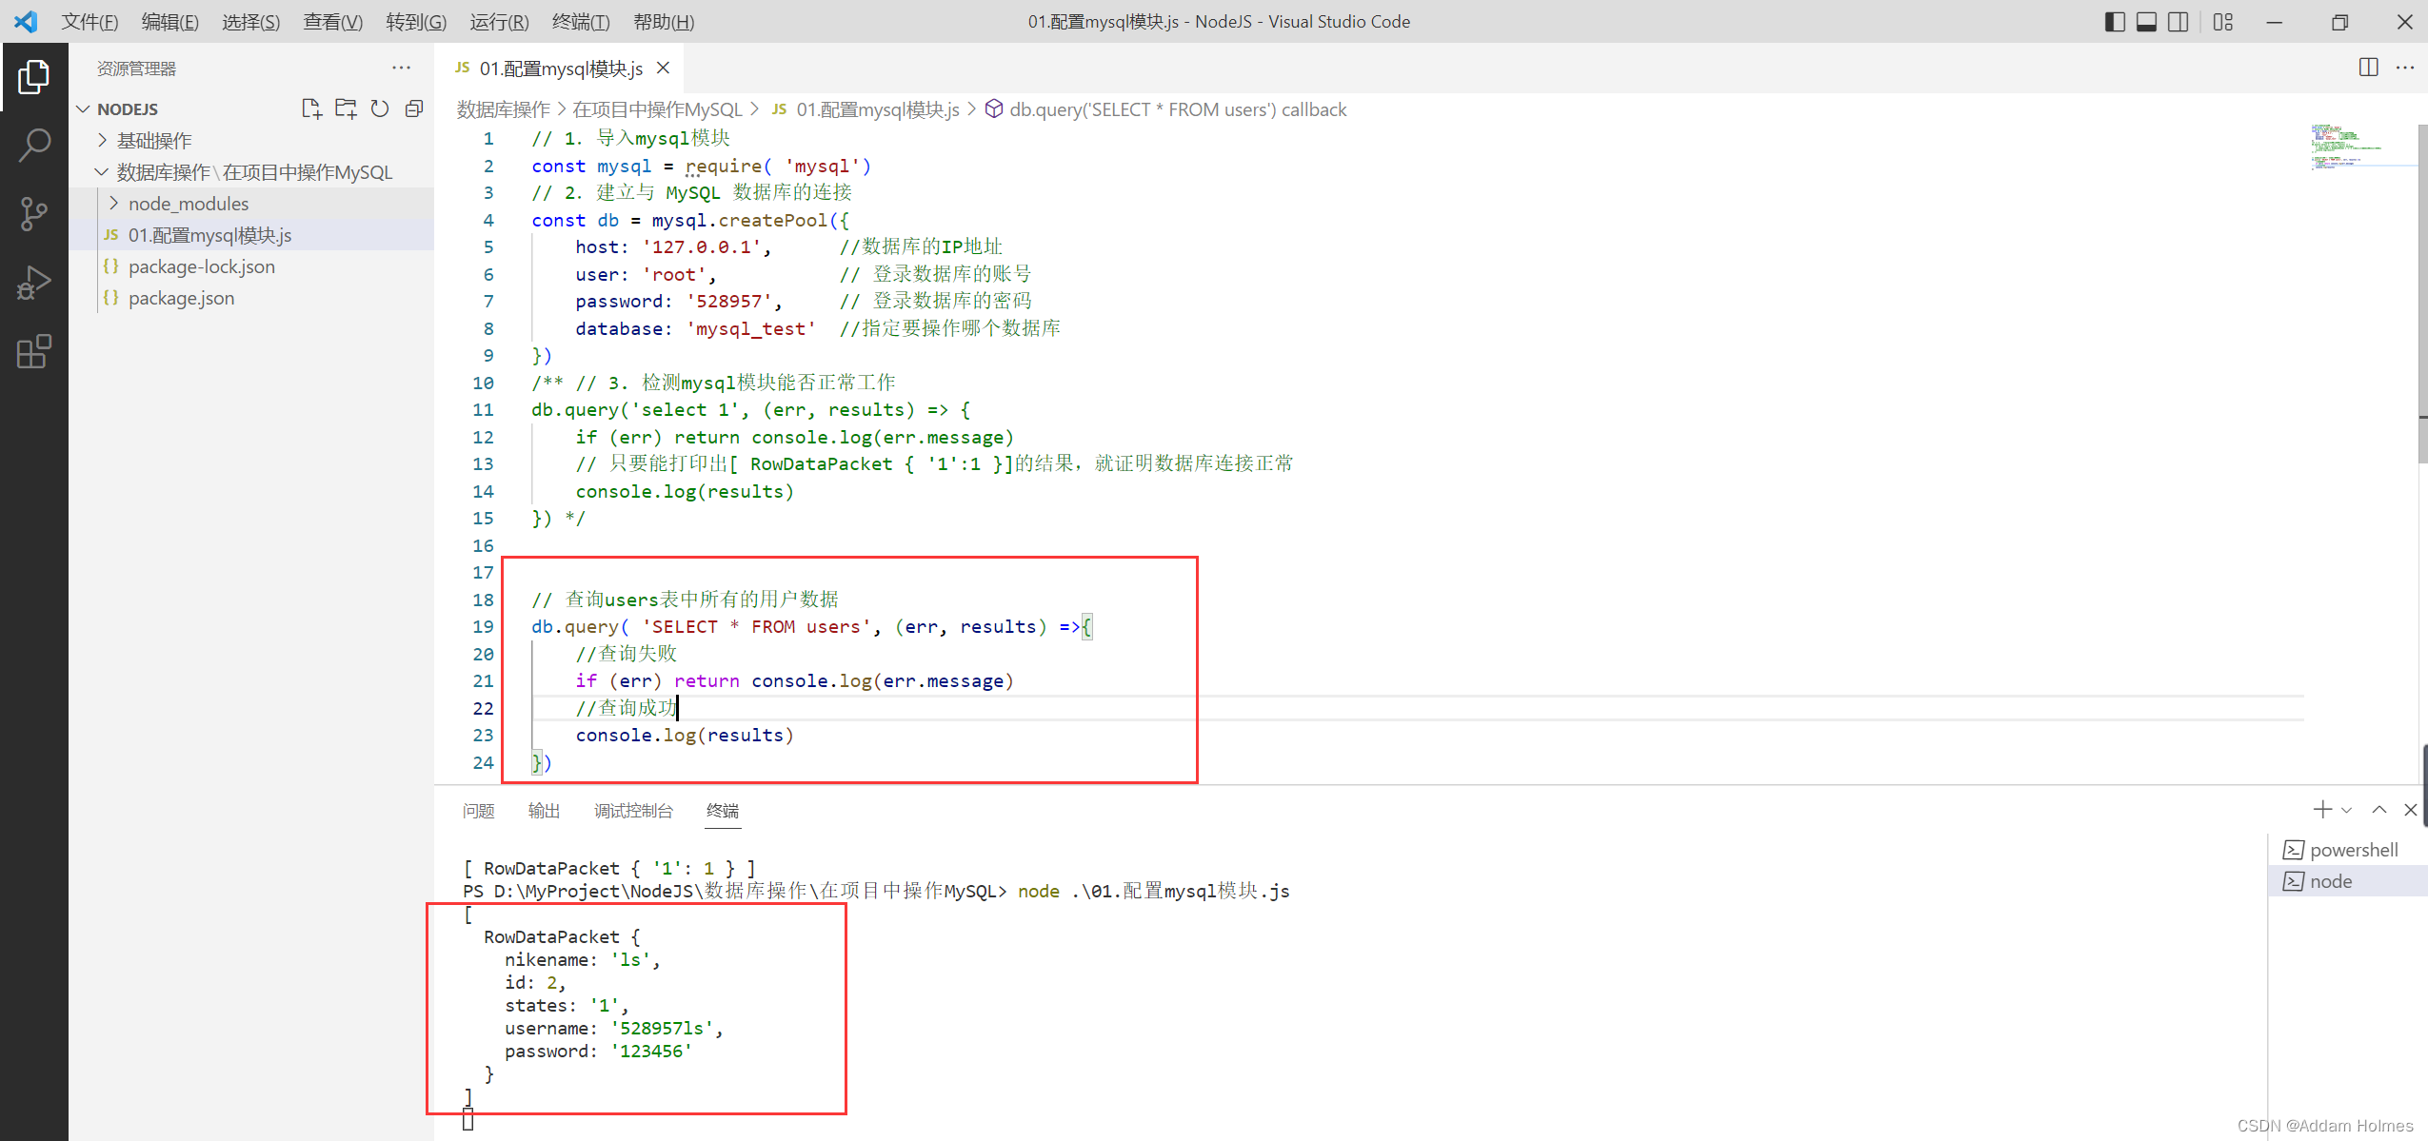Open the 查看(V) menu
Screen dimensions: 2428x1141
333,22
